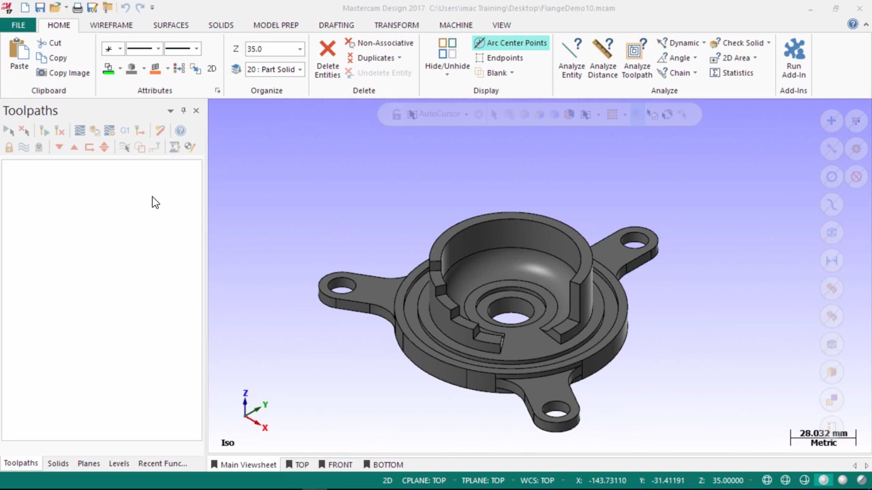Click Select all operations icon in Toolpaths
This screenshot has height=490, width=872.
(x=9, y=131)
